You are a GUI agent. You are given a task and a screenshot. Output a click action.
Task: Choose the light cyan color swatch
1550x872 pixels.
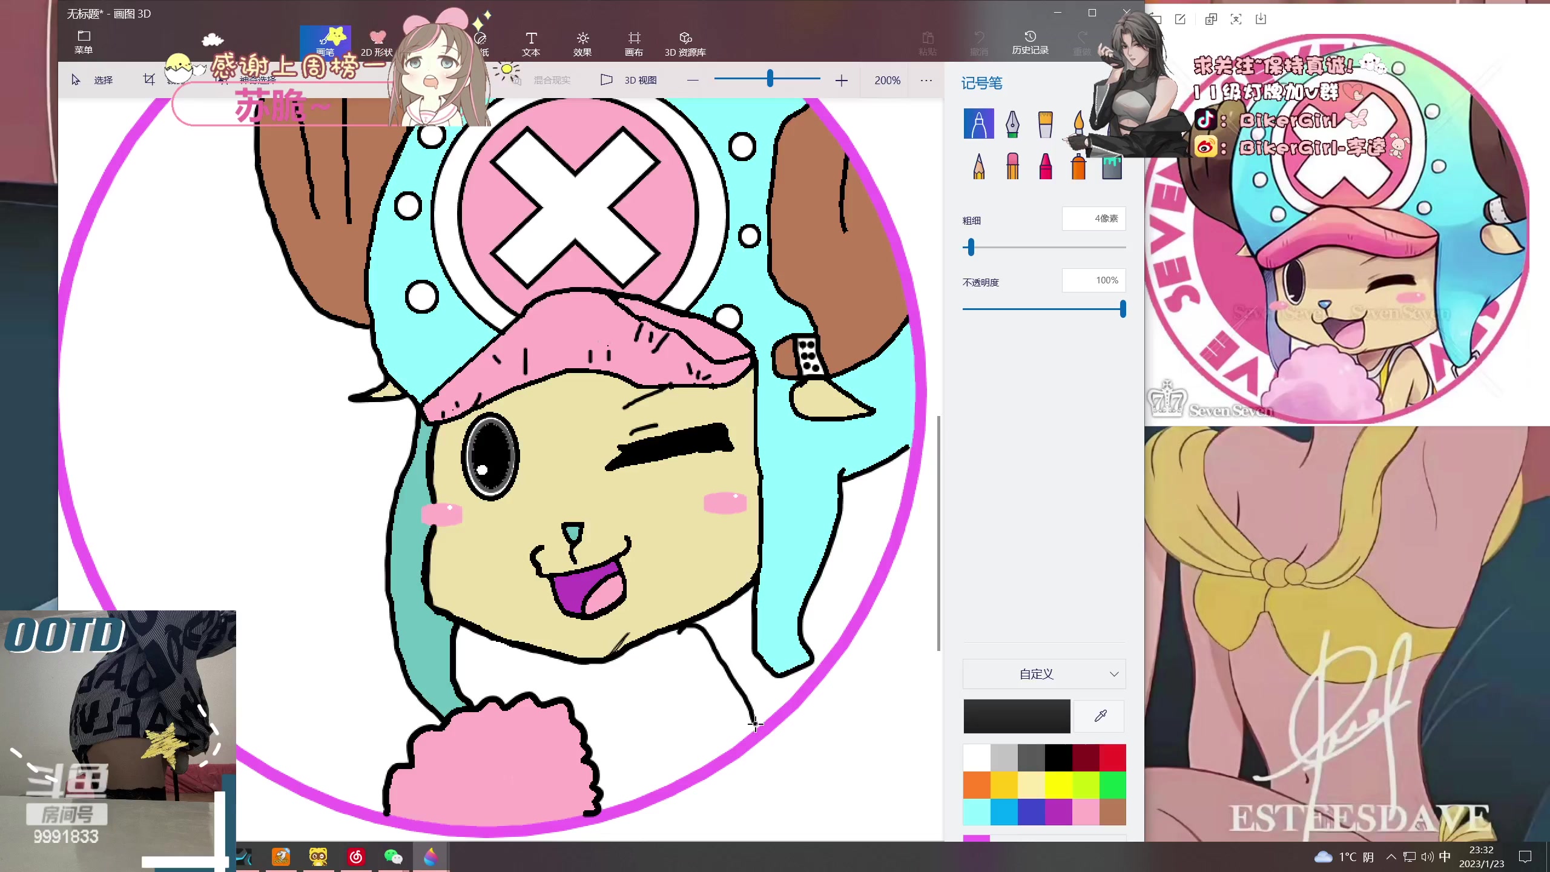[977, 812]
